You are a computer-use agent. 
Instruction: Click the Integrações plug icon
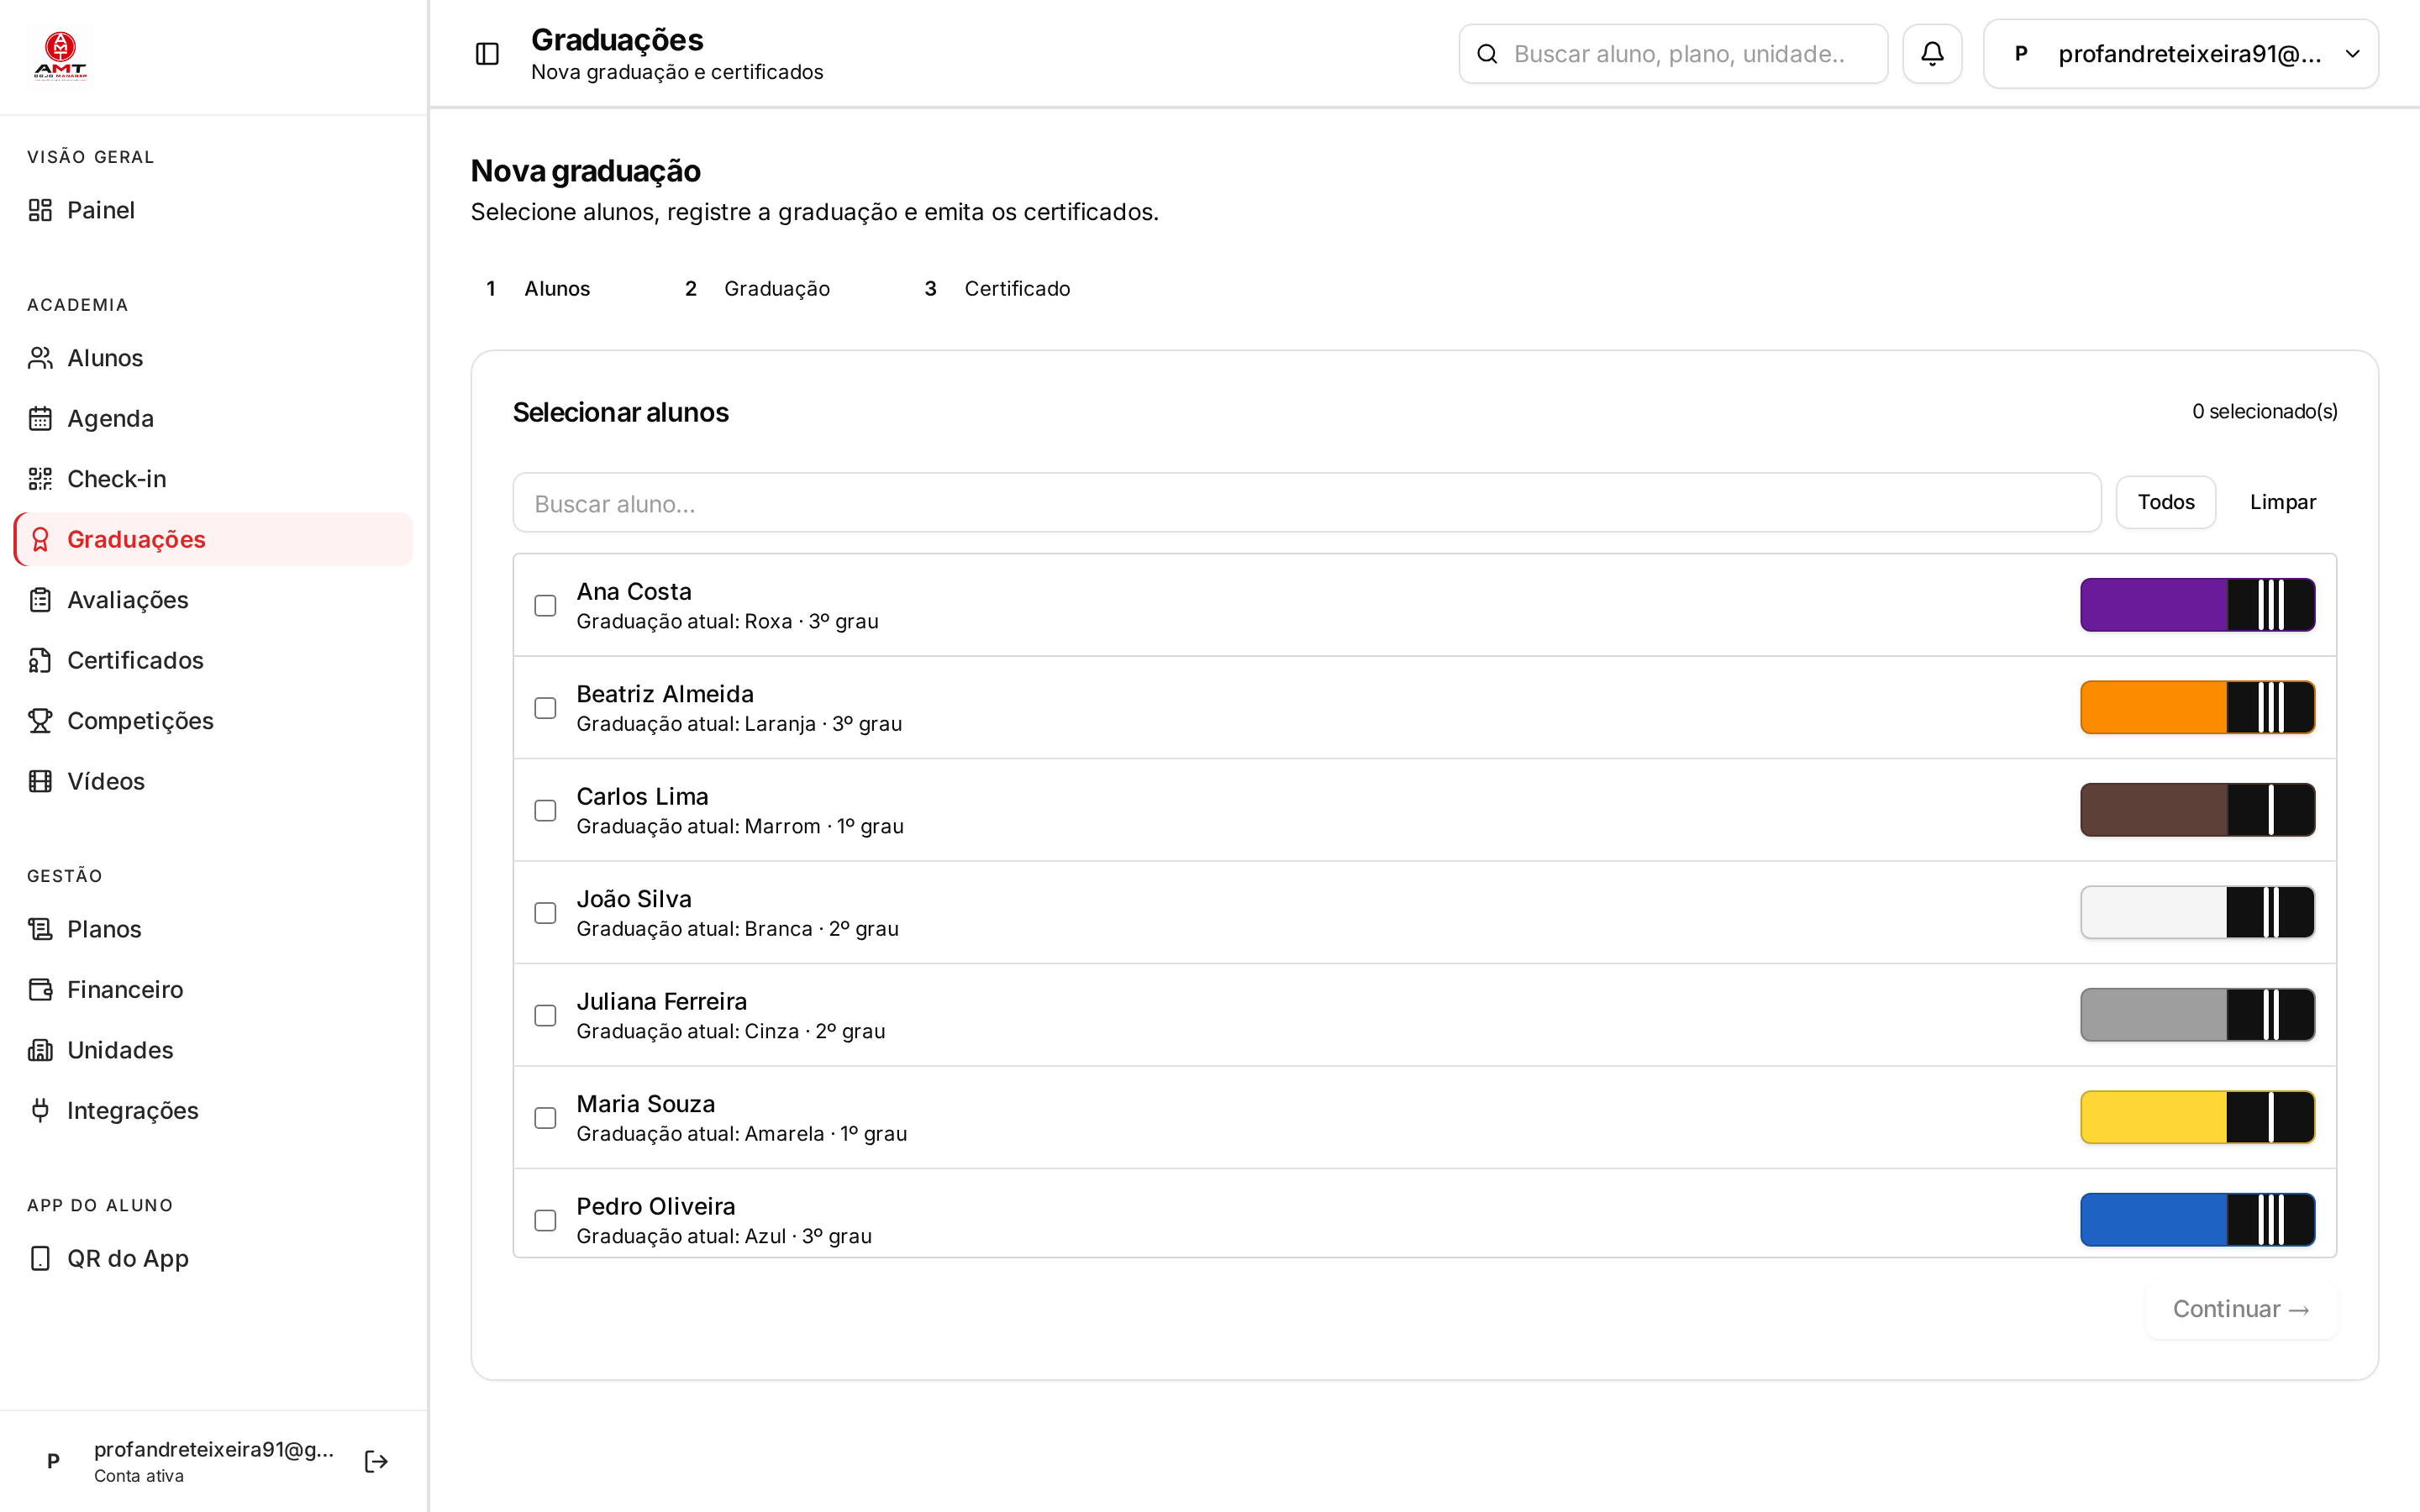[x=40, y=1110]
